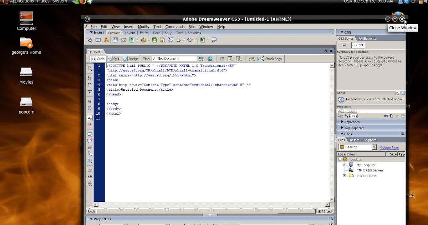
Task: Select the All mode in CSS Styles
Action: [344, 45]
